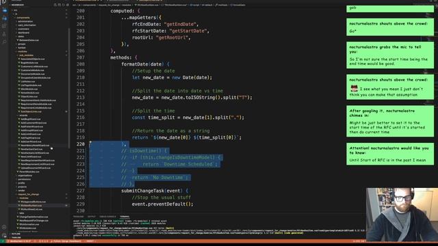Switch to TERMINAL panel tab

pos(125,217)
